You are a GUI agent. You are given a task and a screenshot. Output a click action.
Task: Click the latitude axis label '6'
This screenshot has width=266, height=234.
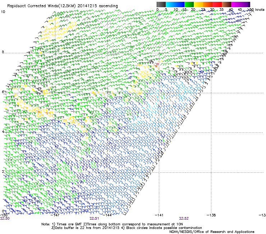tap(3, 92)
